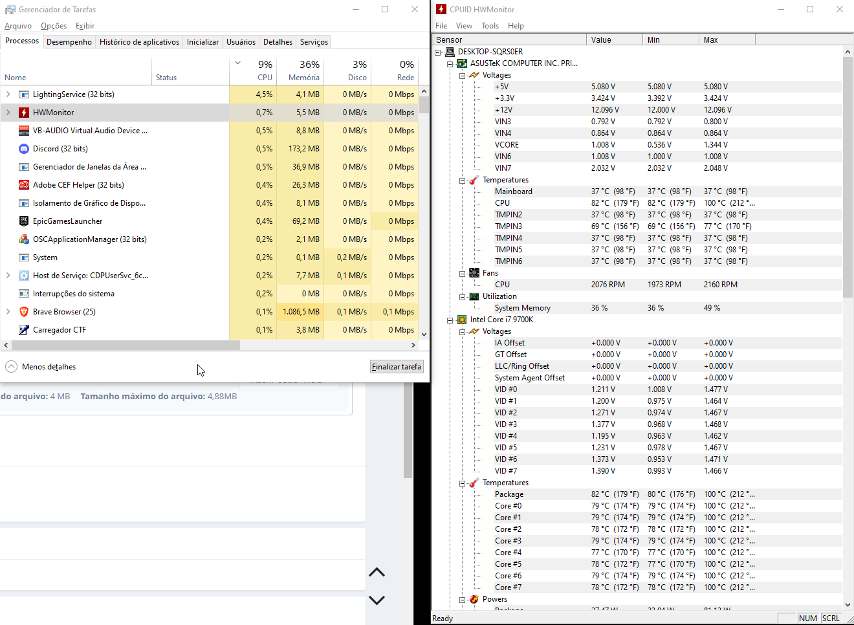854x625 pixels.
Task: Click the Task Manager title bar icon
Action: [x=10, y=10]
